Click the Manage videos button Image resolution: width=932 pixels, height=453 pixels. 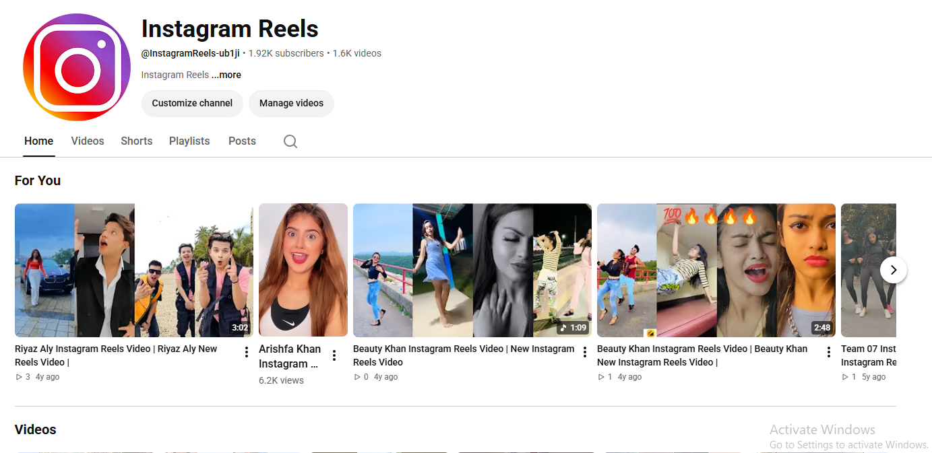coord(291,104)
